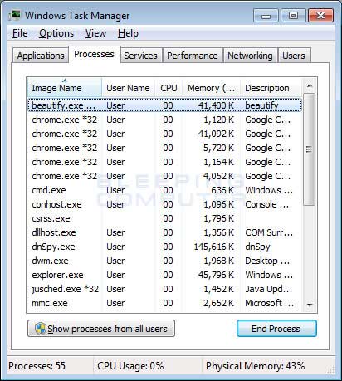Switch to the Applications tab

(x=41, y=56)
